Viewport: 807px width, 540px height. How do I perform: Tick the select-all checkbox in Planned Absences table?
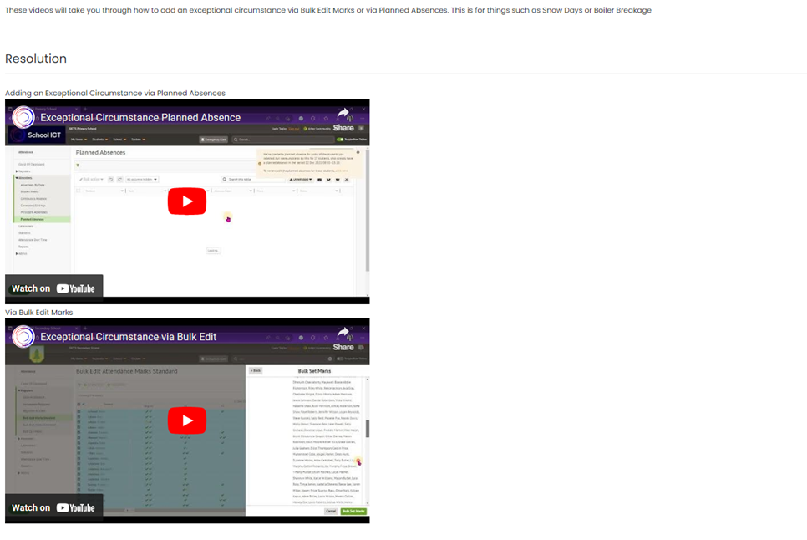coord(79,191)
